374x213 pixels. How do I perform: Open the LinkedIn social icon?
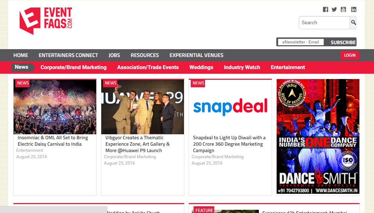(353, 10)
